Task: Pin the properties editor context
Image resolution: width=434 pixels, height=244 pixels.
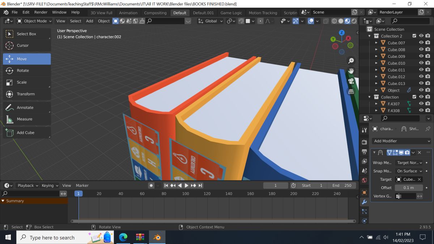Action: 428,129
